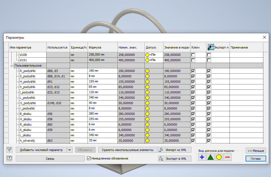Select the blue plus tolerance icon
The width and height of the screenshot is (271, 177).
tap(202, 158)
